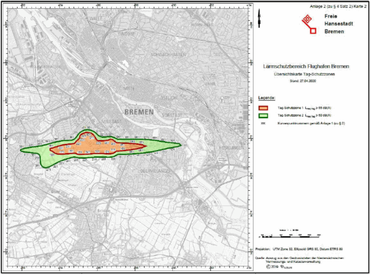Viewport: 370px width, 274px height.
Task: Click the Legende heading
Action: [268, 98]
